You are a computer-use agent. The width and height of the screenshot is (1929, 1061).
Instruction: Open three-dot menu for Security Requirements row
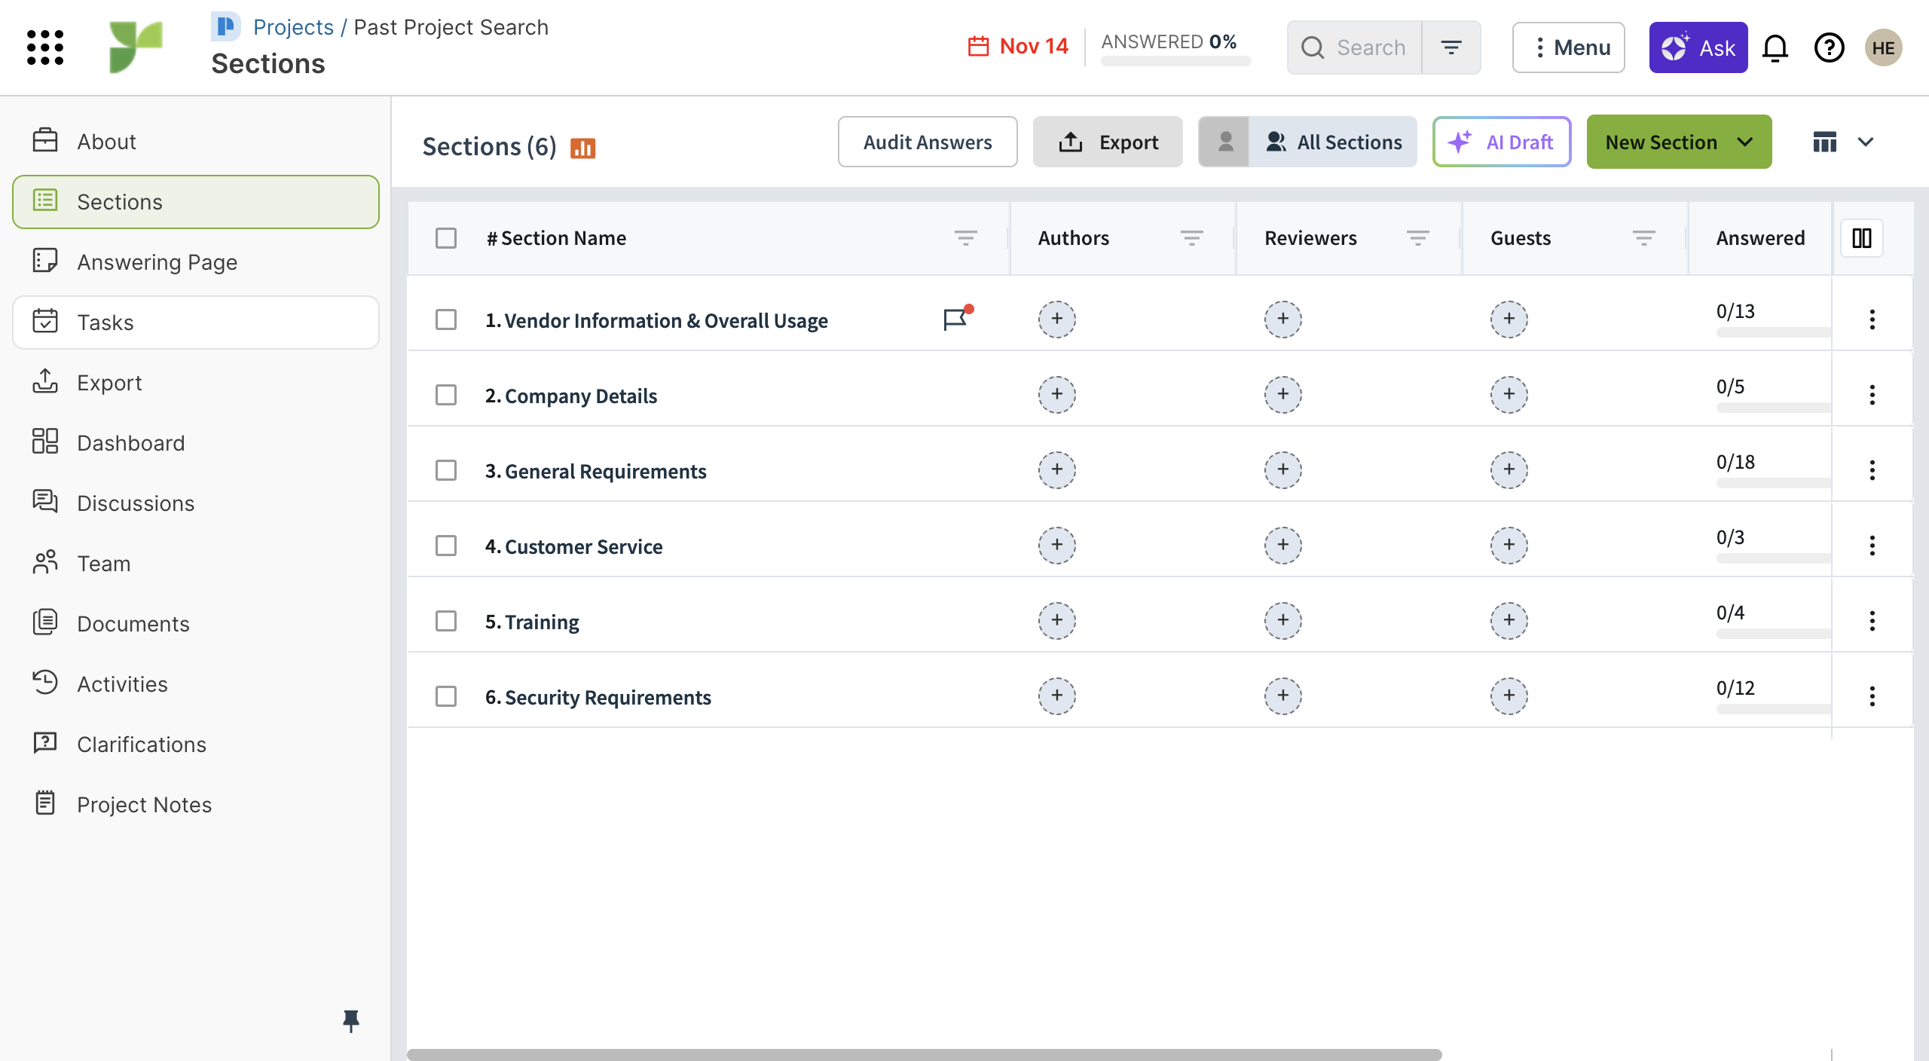1872,696
